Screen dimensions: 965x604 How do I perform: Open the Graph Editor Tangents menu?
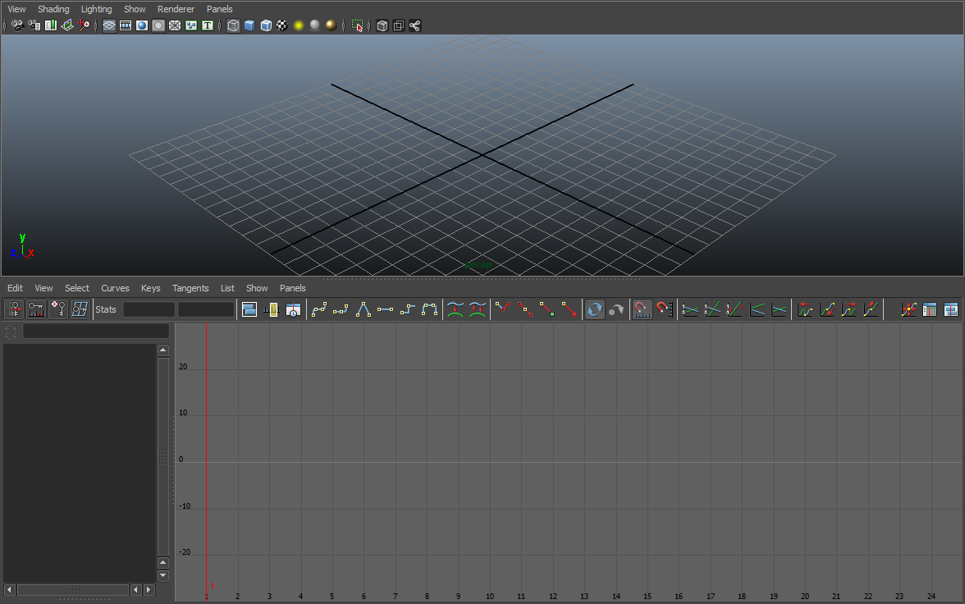point(190,288)
